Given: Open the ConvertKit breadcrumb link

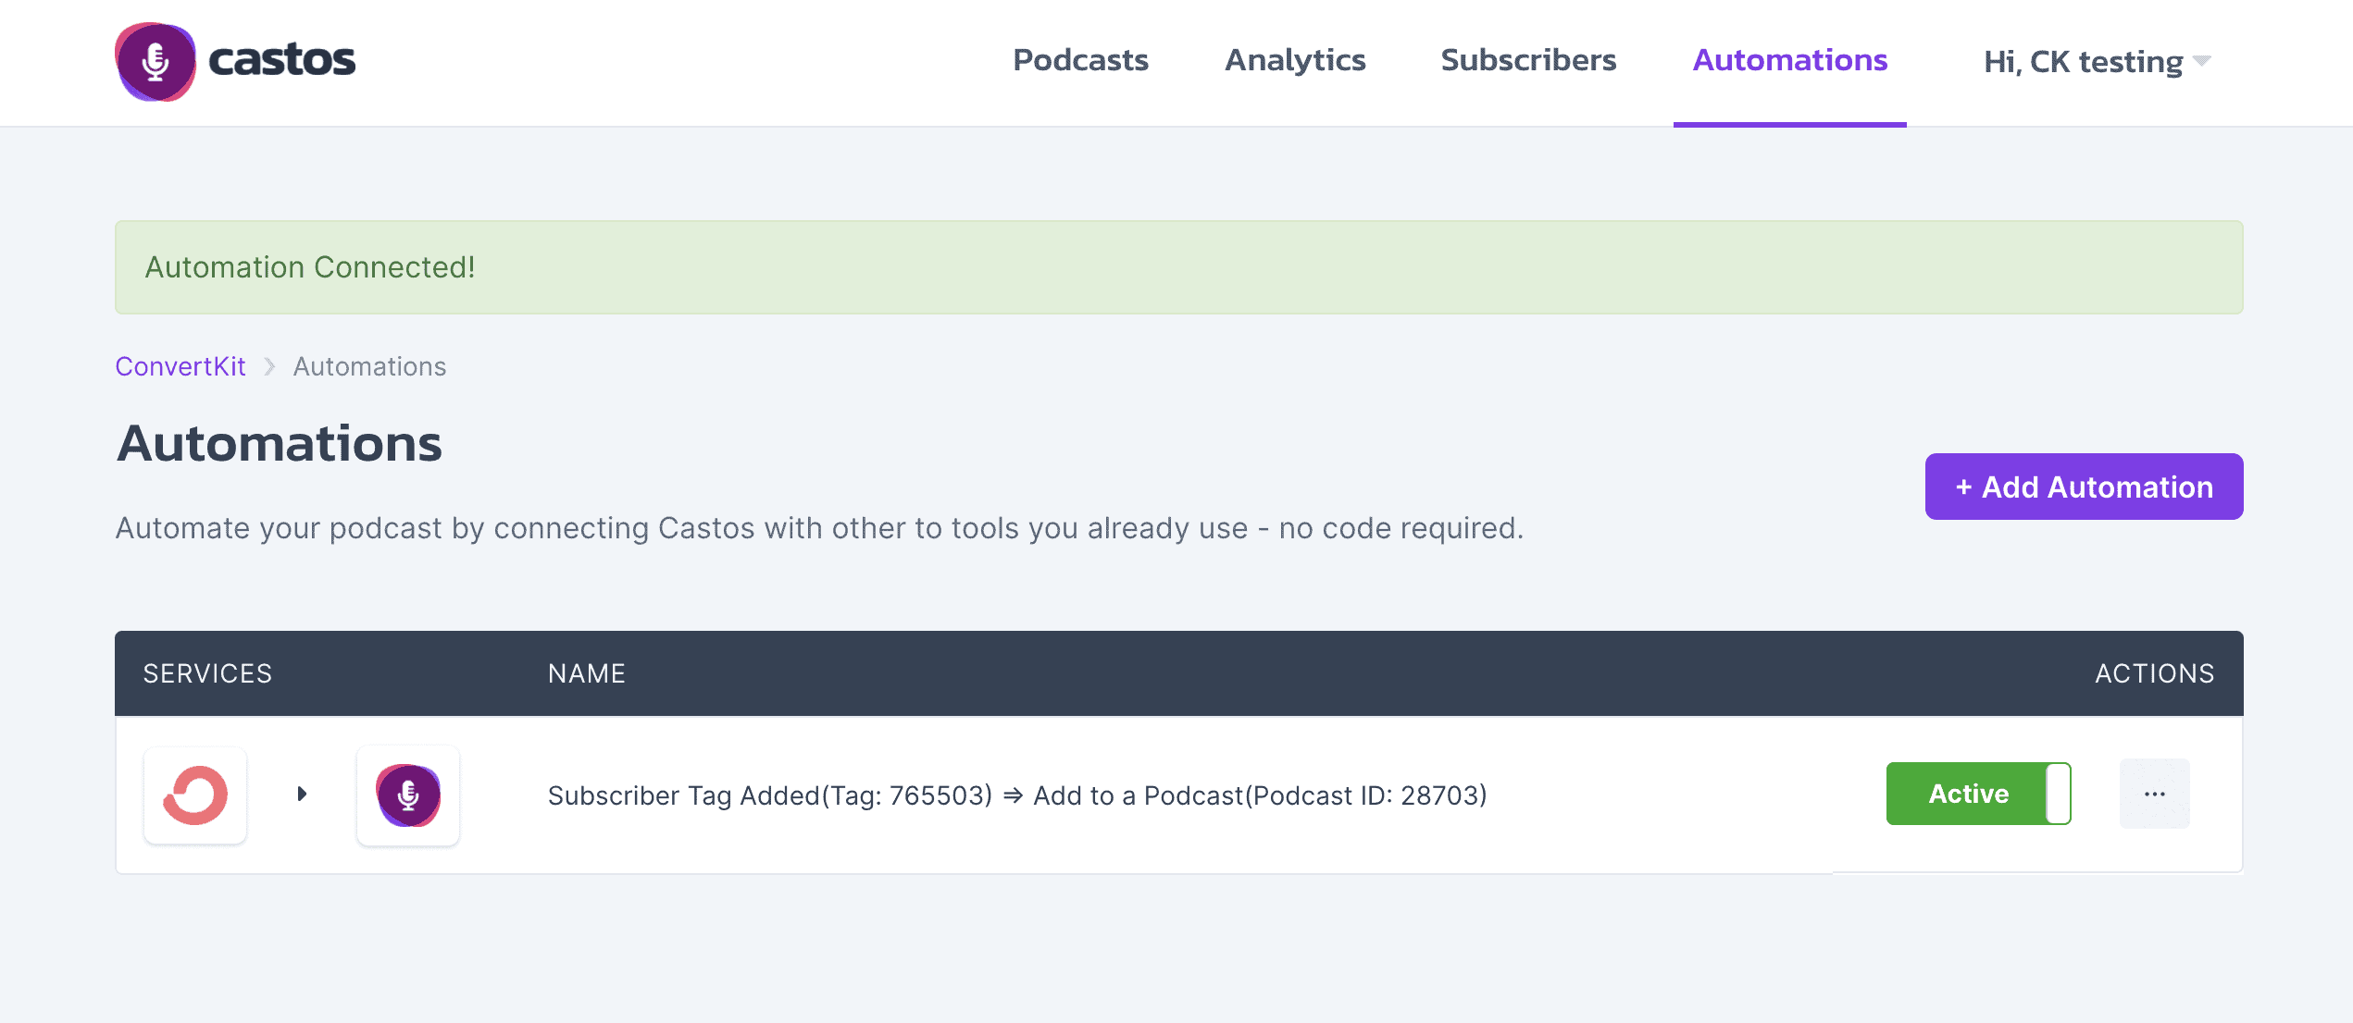Looking at the screenshot, I should point(181,366).
